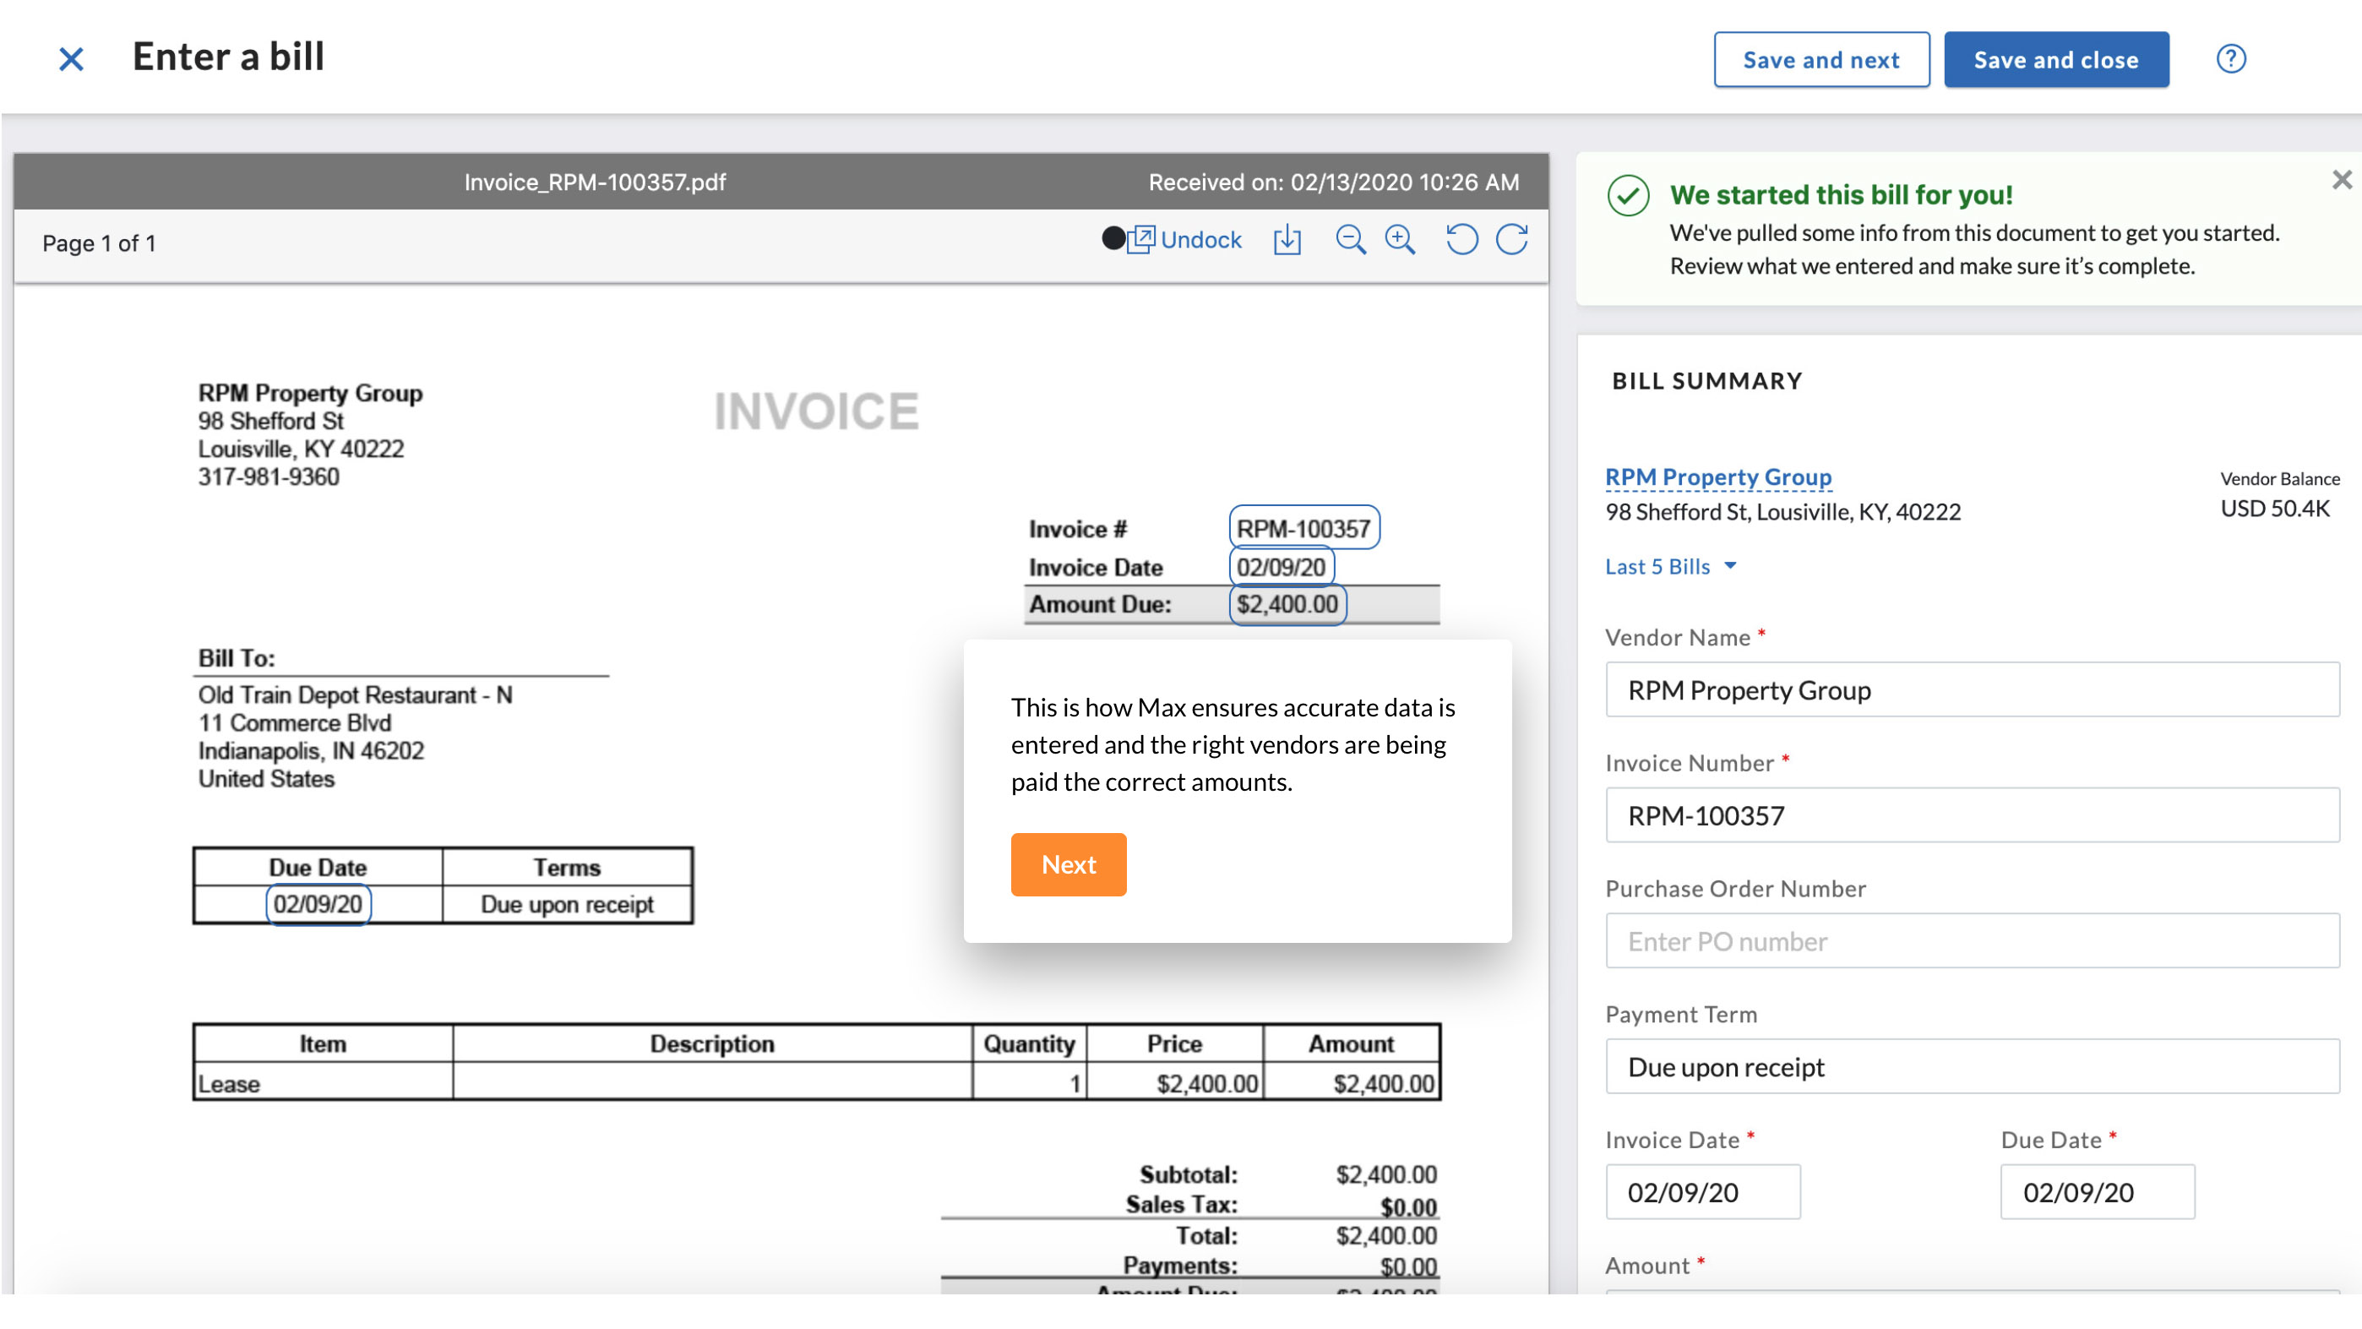Click the close X icon on bill panel
The image size is (2362, 1329).
[x=2343, y=180]
